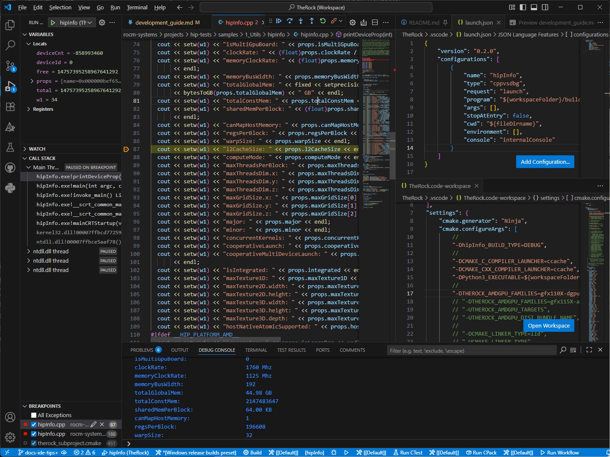Open the Terminal menu
This screenshot has height=457, width=610.
coord(137,7)
